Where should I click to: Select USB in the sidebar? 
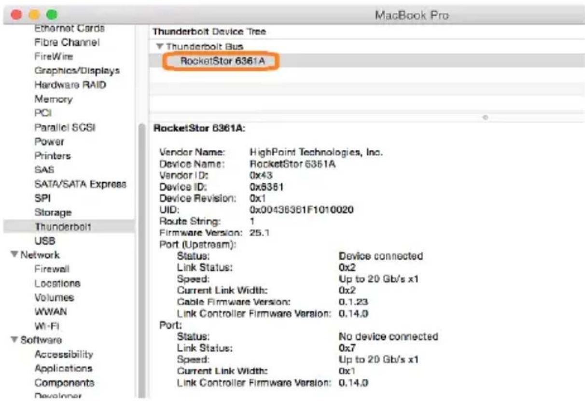[x=44, y=240]
